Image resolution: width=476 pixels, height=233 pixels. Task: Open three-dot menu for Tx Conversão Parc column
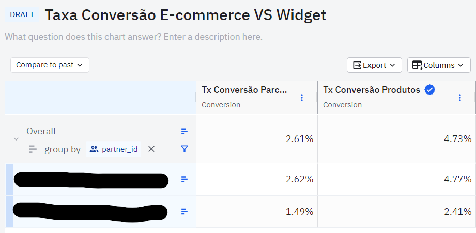click(302, 98)
